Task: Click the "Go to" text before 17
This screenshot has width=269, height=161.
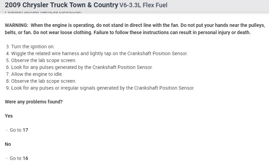Action: pos(15,130)
